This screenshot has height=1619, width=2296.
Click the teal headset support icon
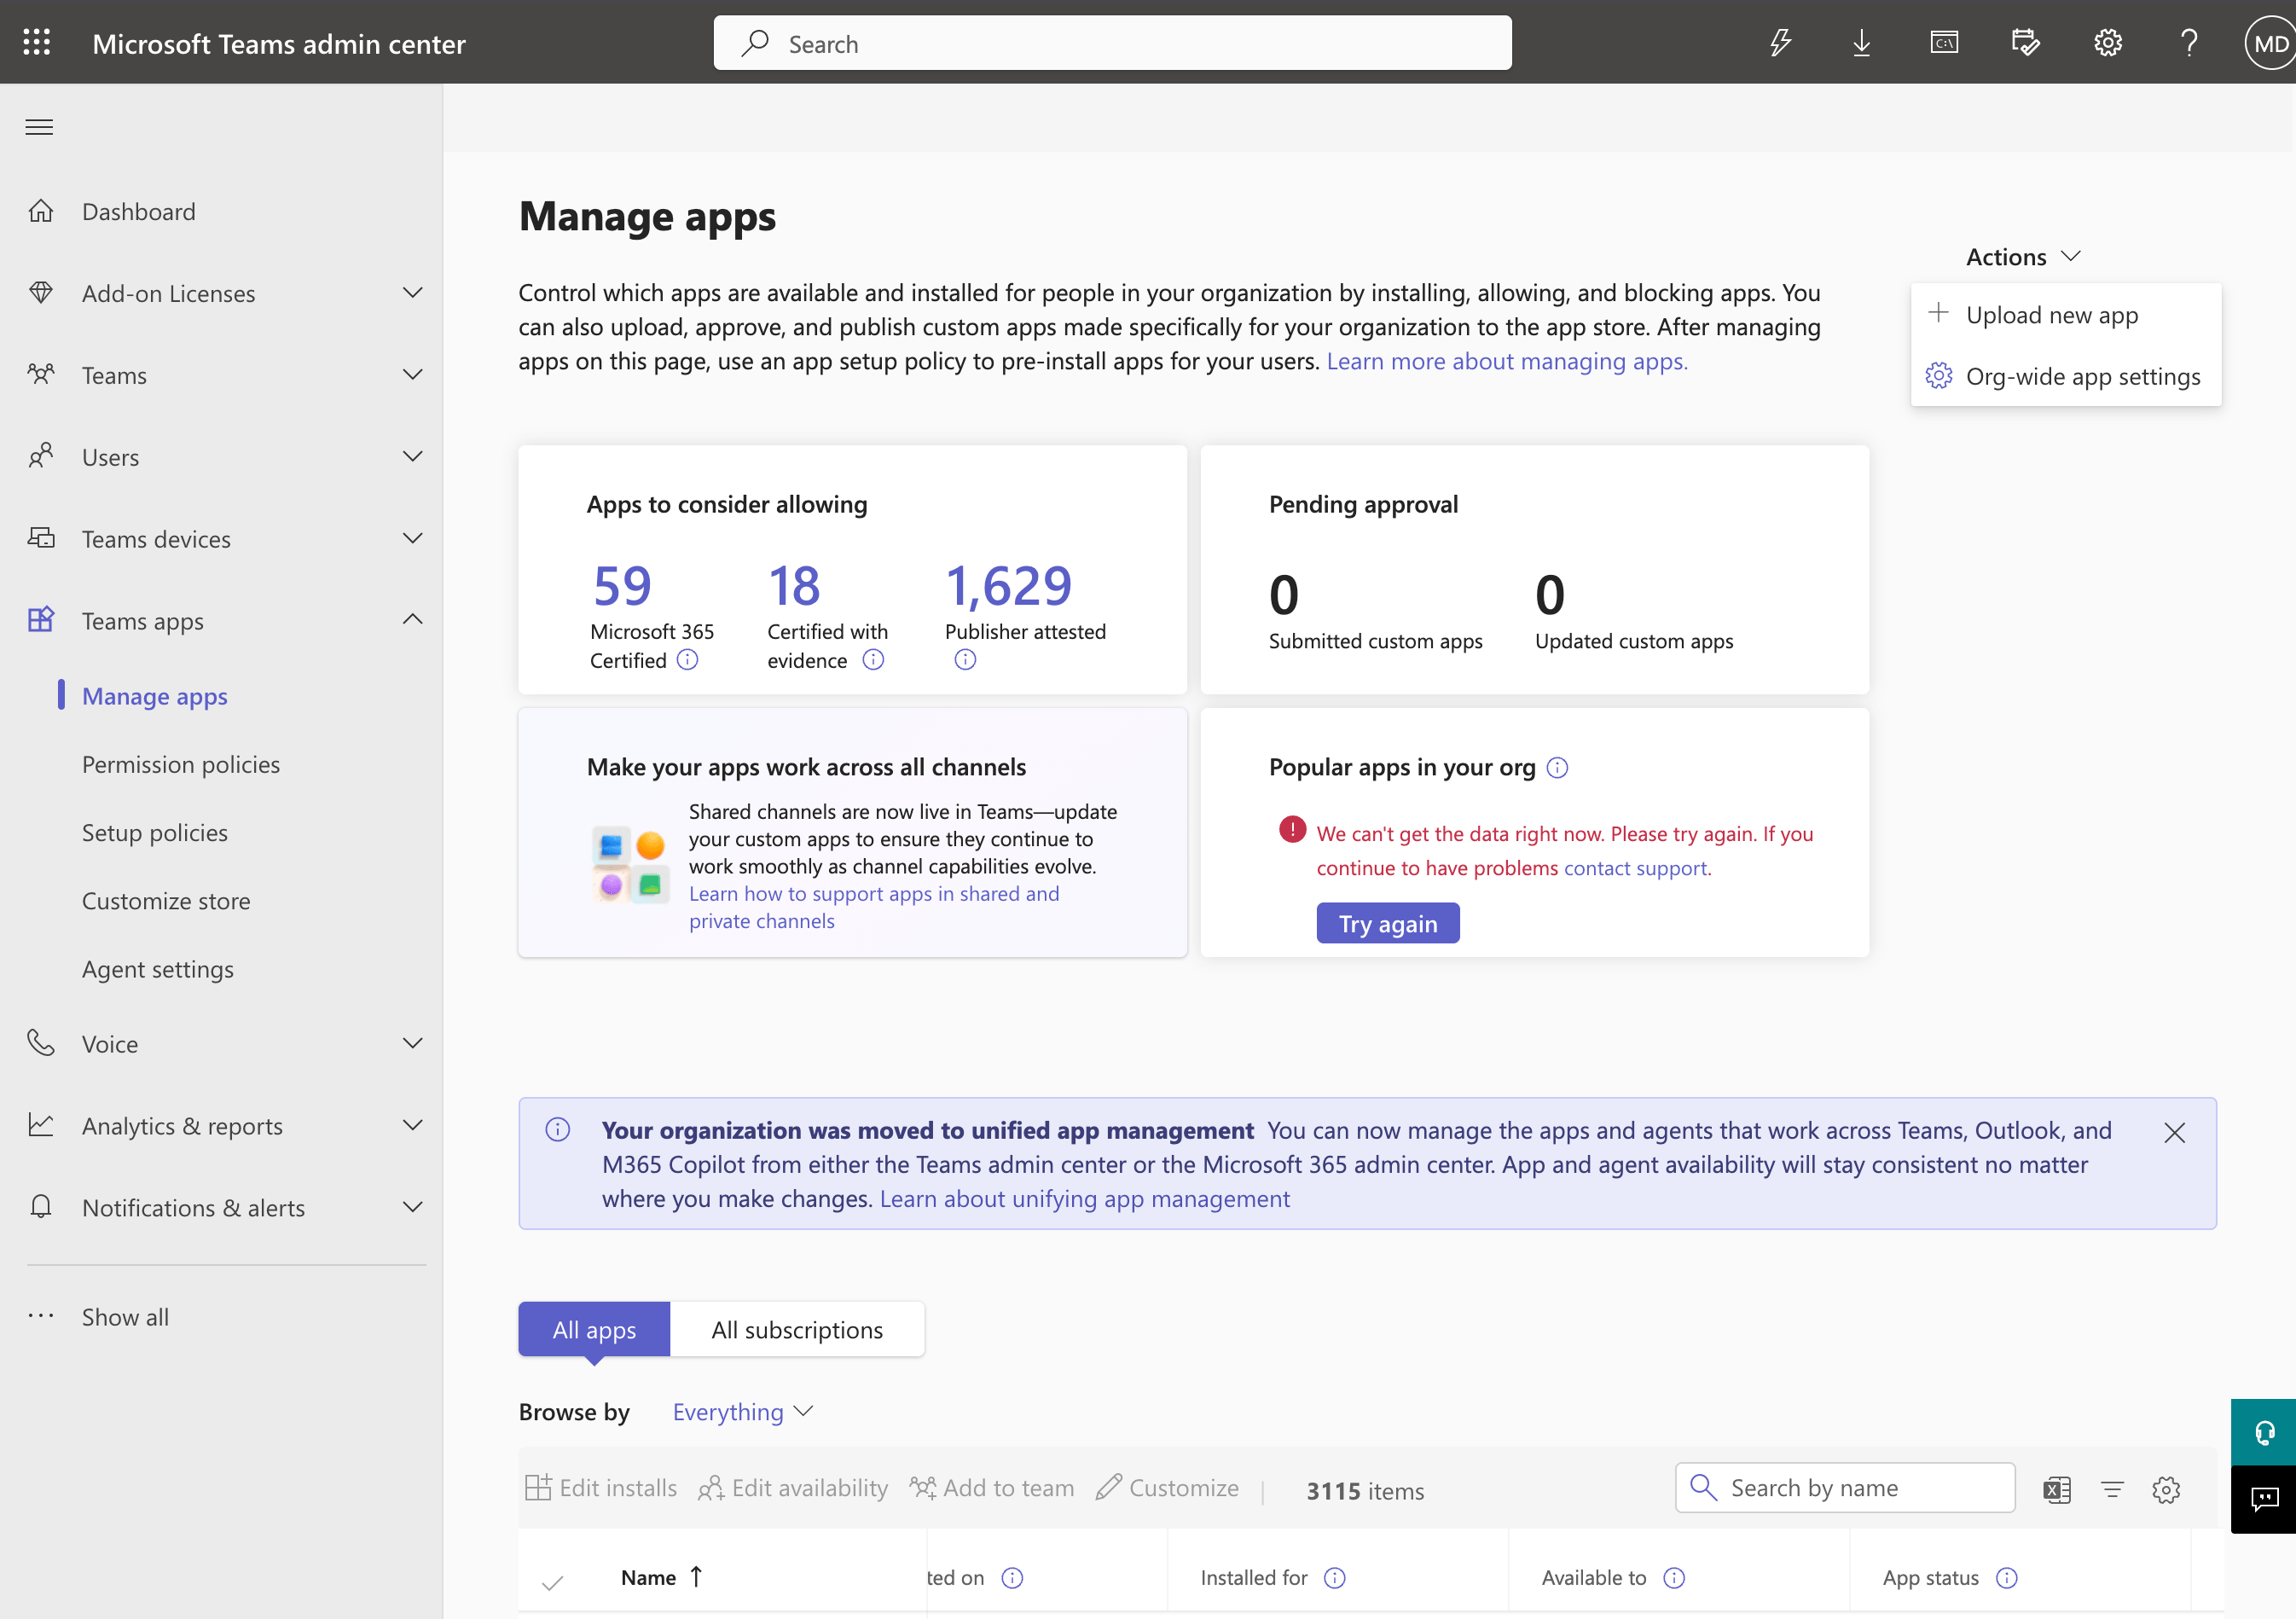(2264, 1432)
